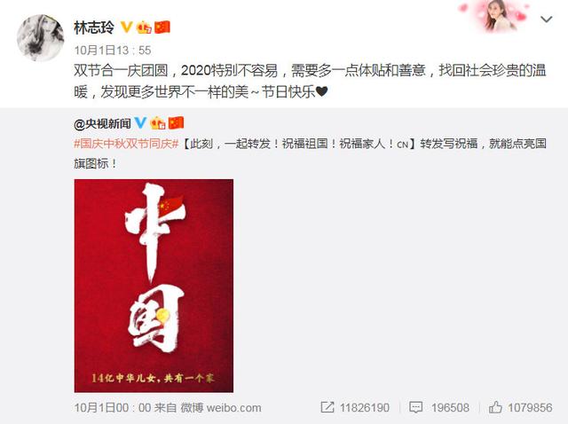Click the flag icon next to 央视新闻
This screenshot has width=568, height=424.
(x=177, y=123)
